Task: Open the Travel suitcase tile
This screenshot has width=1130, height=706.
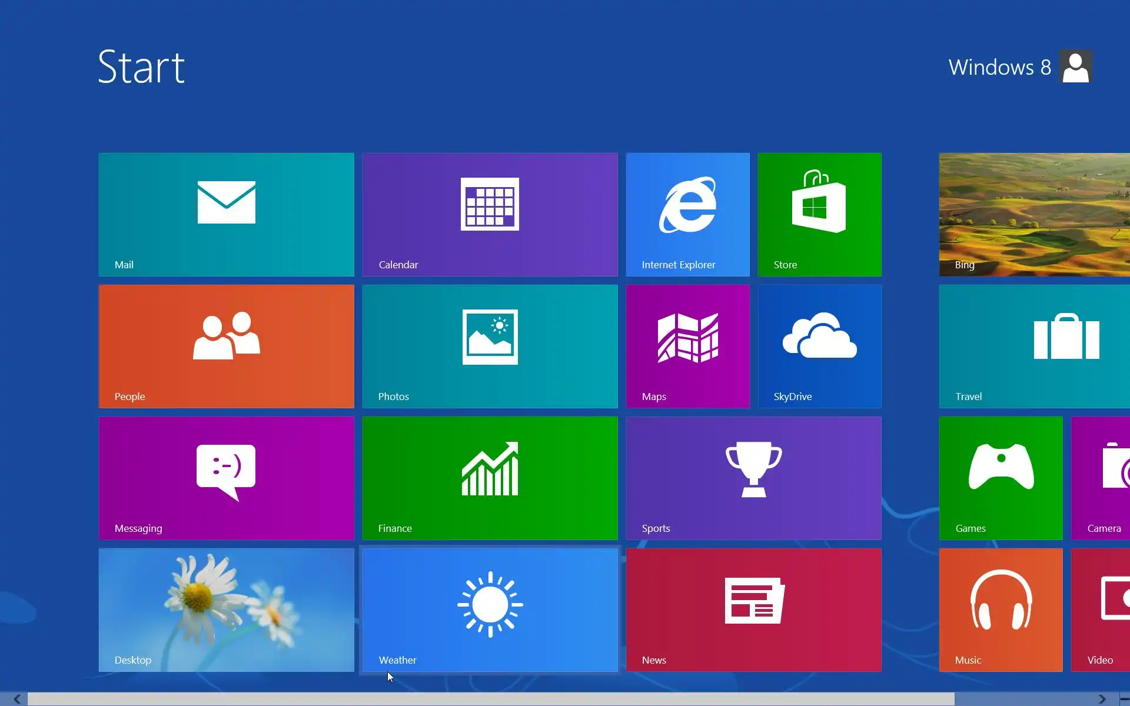Action: (x=1035, y=346)
